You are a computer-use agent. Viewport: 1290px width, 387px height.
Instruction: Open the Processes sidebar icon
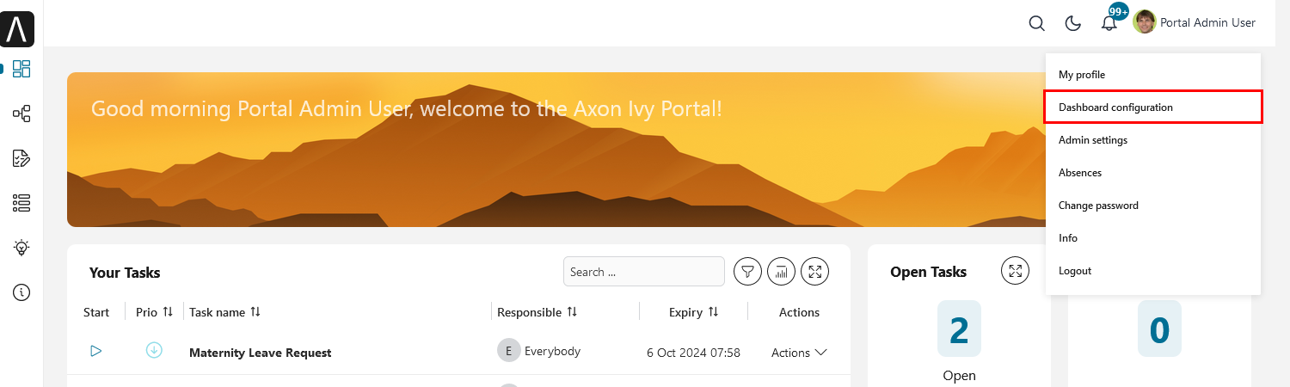pos(21,114)
